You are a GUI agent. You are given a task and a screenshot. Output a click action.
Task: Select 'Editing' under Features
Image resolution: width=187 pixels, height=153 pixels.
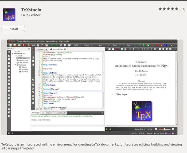coord(23,67)
